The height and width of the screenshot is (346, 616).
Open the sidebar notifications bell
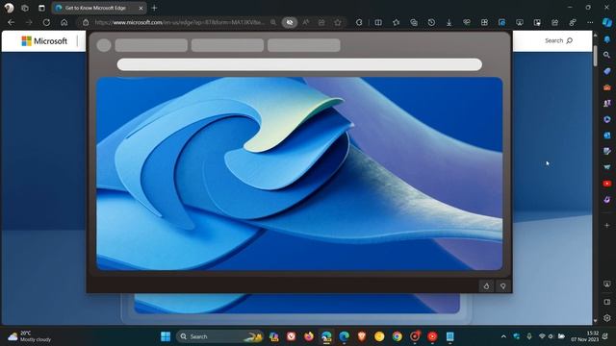coord(607,39)
